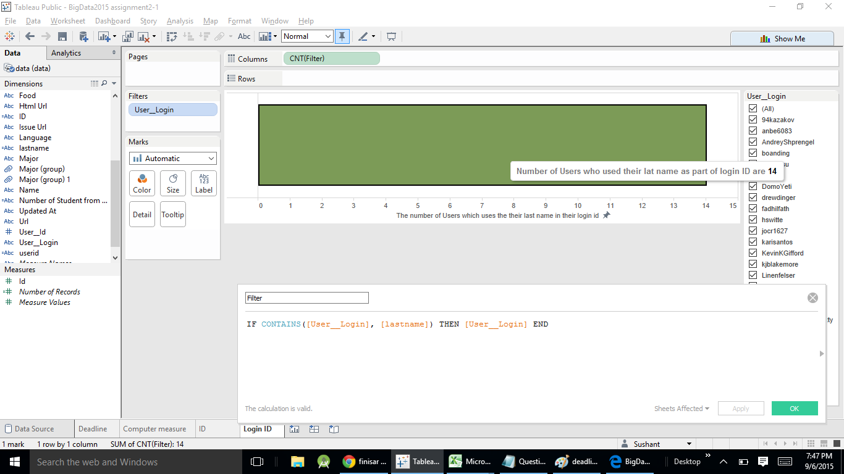
Task: Click the Size card in Marks
Action: (173, 183)
